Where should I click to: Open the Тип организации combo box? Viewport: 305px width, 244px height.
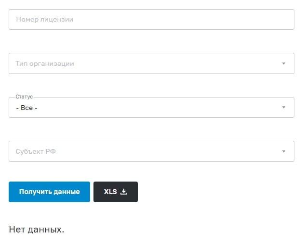tap(151, 63)
